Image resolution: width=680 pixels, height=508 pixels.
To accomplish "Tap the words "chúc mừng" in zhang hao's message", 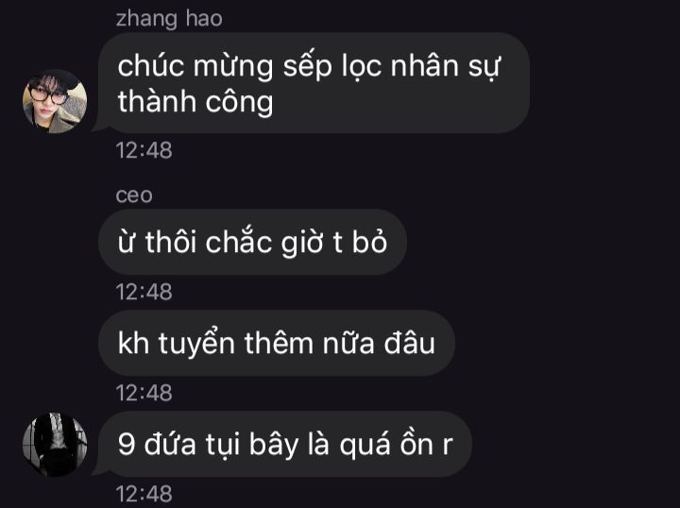I will coord(195,67).
